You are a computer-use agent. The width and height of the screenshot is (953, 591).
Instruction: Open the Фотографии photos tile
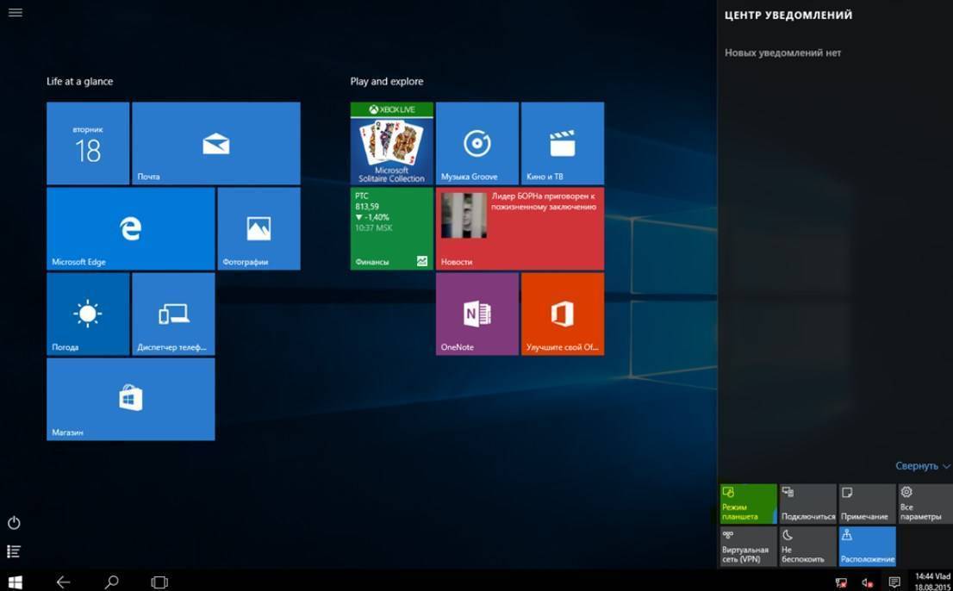[x=258, y=228]
